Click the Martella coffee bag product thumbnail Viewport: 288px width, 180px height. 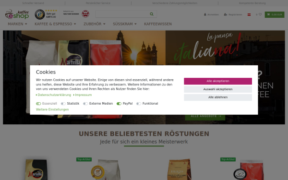36,169
